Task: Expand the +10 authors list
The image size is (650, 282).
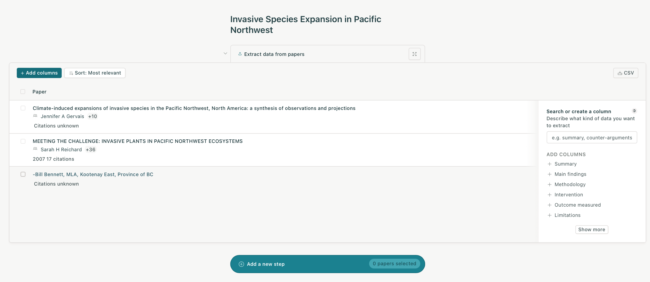Action: click(x=93, y=116)
